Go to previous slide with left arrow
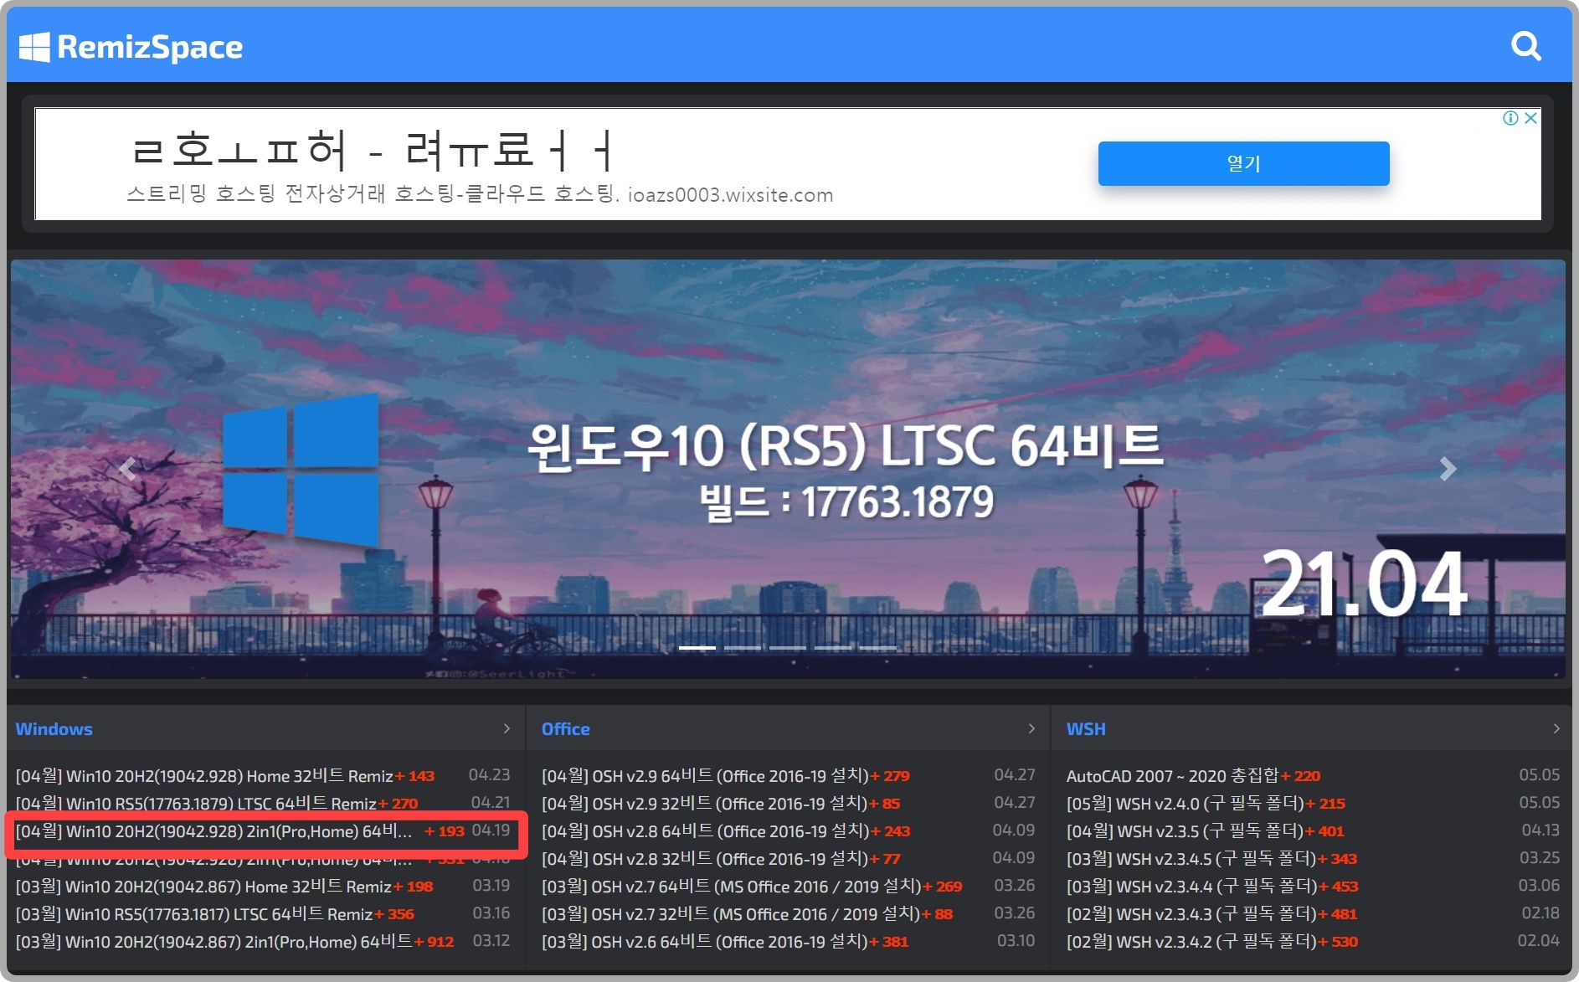1579x982 pixels. click(x=127, y=469)
